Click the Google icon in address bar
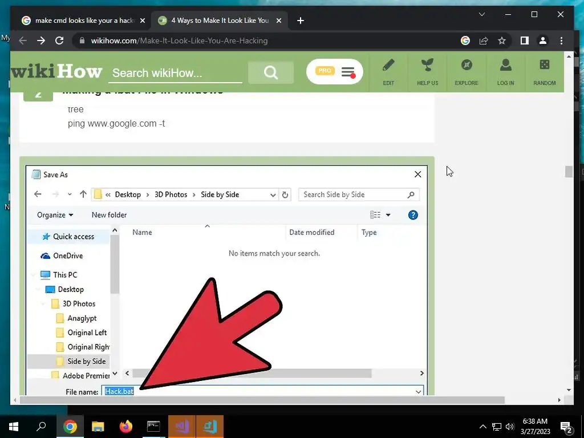584x438 pixels. coord(465,40)
